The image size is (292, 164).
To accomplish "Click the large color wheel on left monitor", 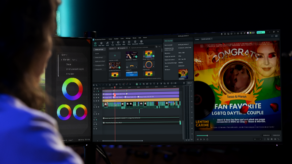I will pos(72,89).
